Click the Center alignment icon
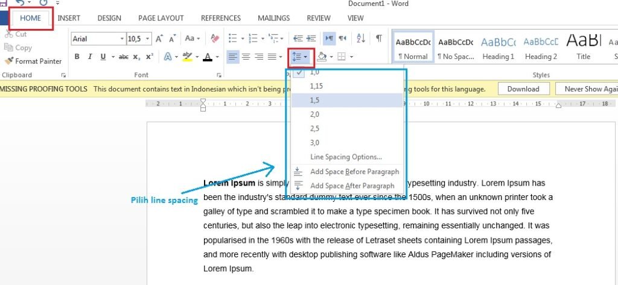 pos(246,57)
